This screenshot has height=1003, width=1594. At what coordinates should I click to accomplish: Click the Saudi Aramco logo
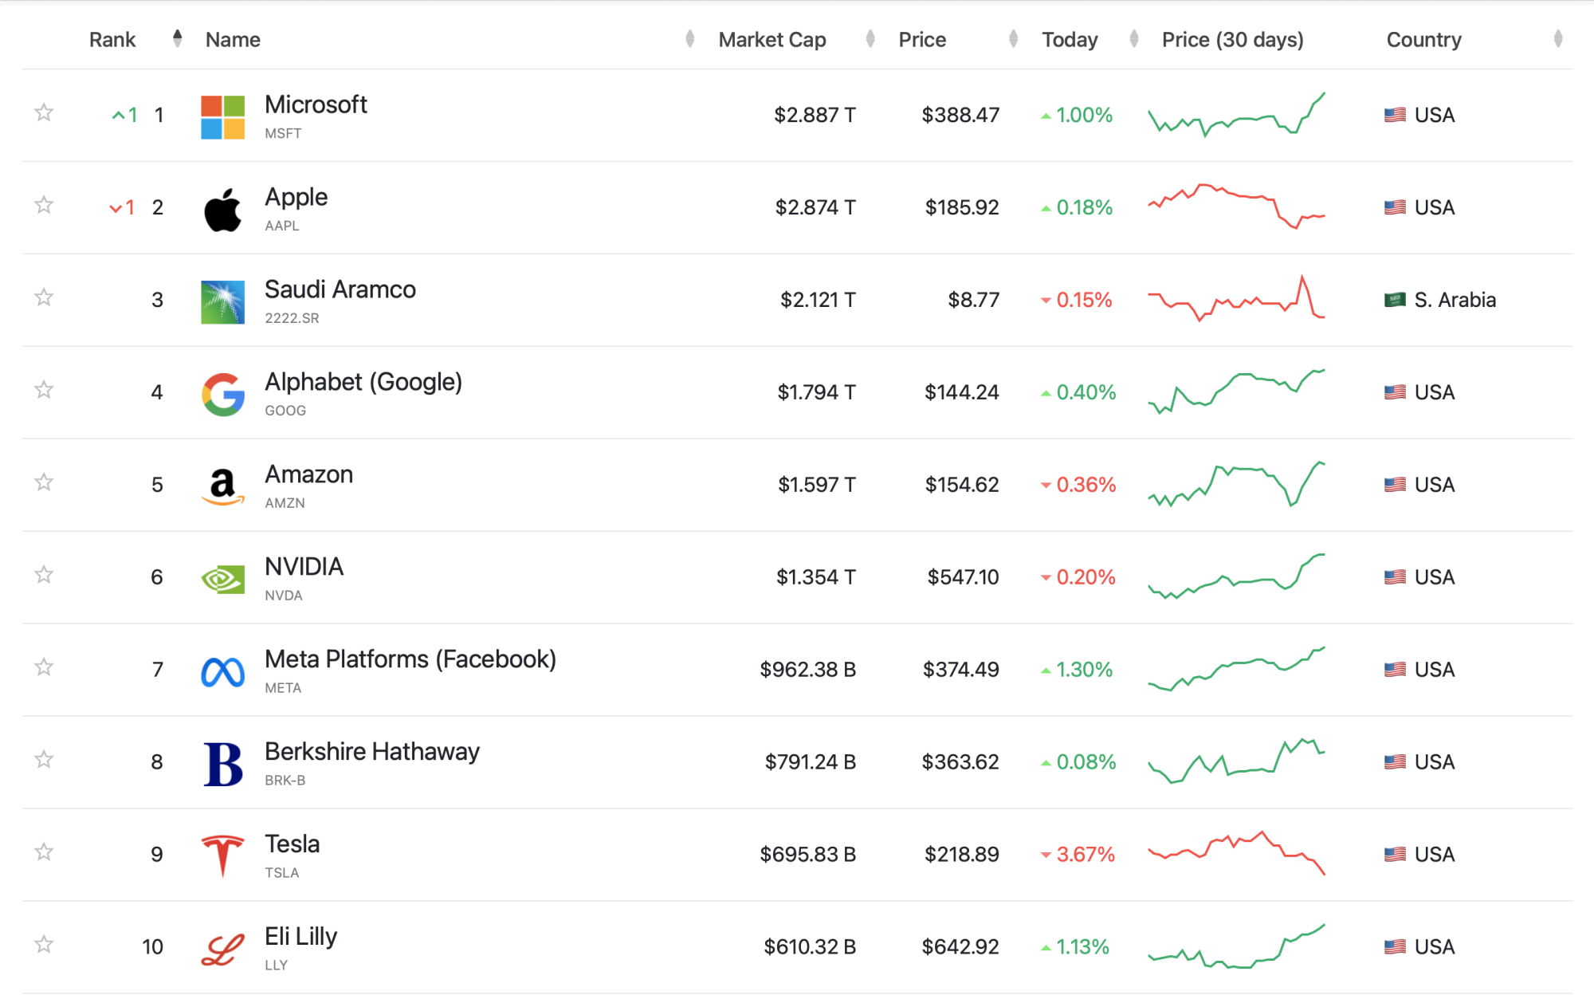click(222, 302)
